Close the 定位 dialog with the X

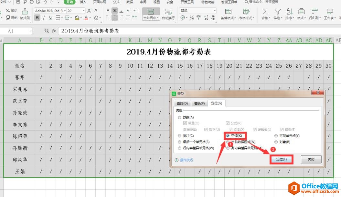[318, 93]
